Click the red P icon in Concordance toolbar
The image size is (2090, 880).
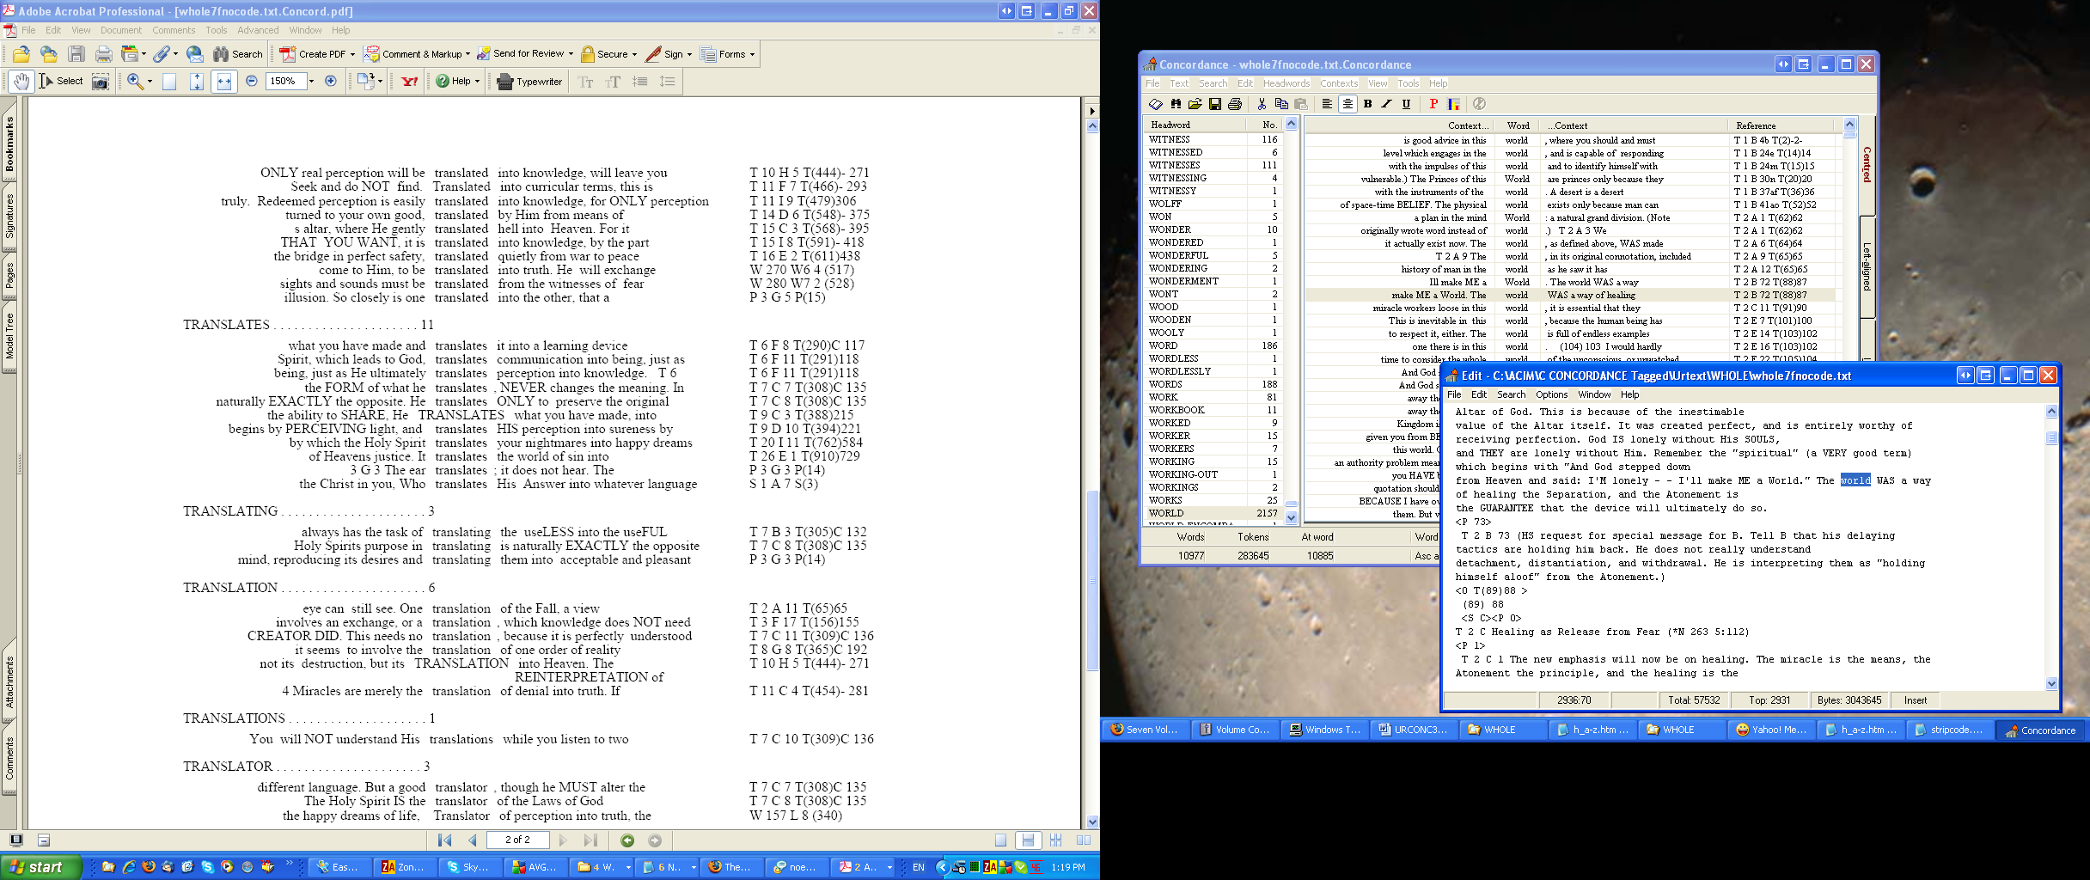click(1433, 104)
